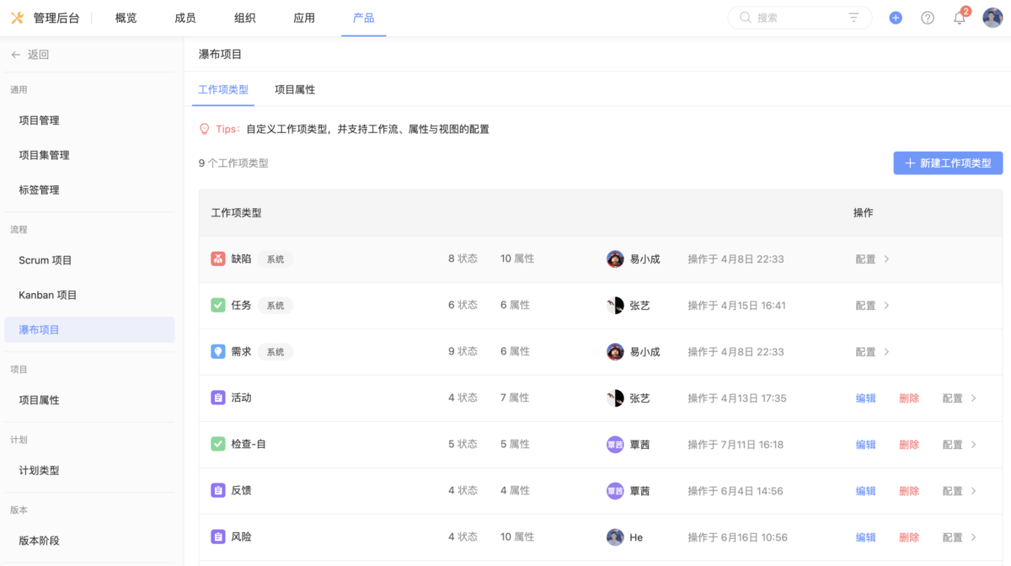Image resolution: width=1011 pixels, height=566 pixels.
Task: Click the back arrow next to 返回
Action: (x=15, y=53)
